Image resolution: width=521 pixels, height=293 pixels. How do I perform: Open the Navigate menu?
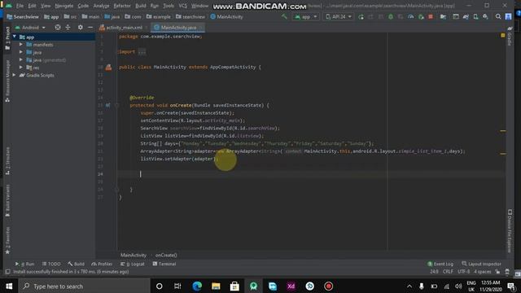pos(63,6)
